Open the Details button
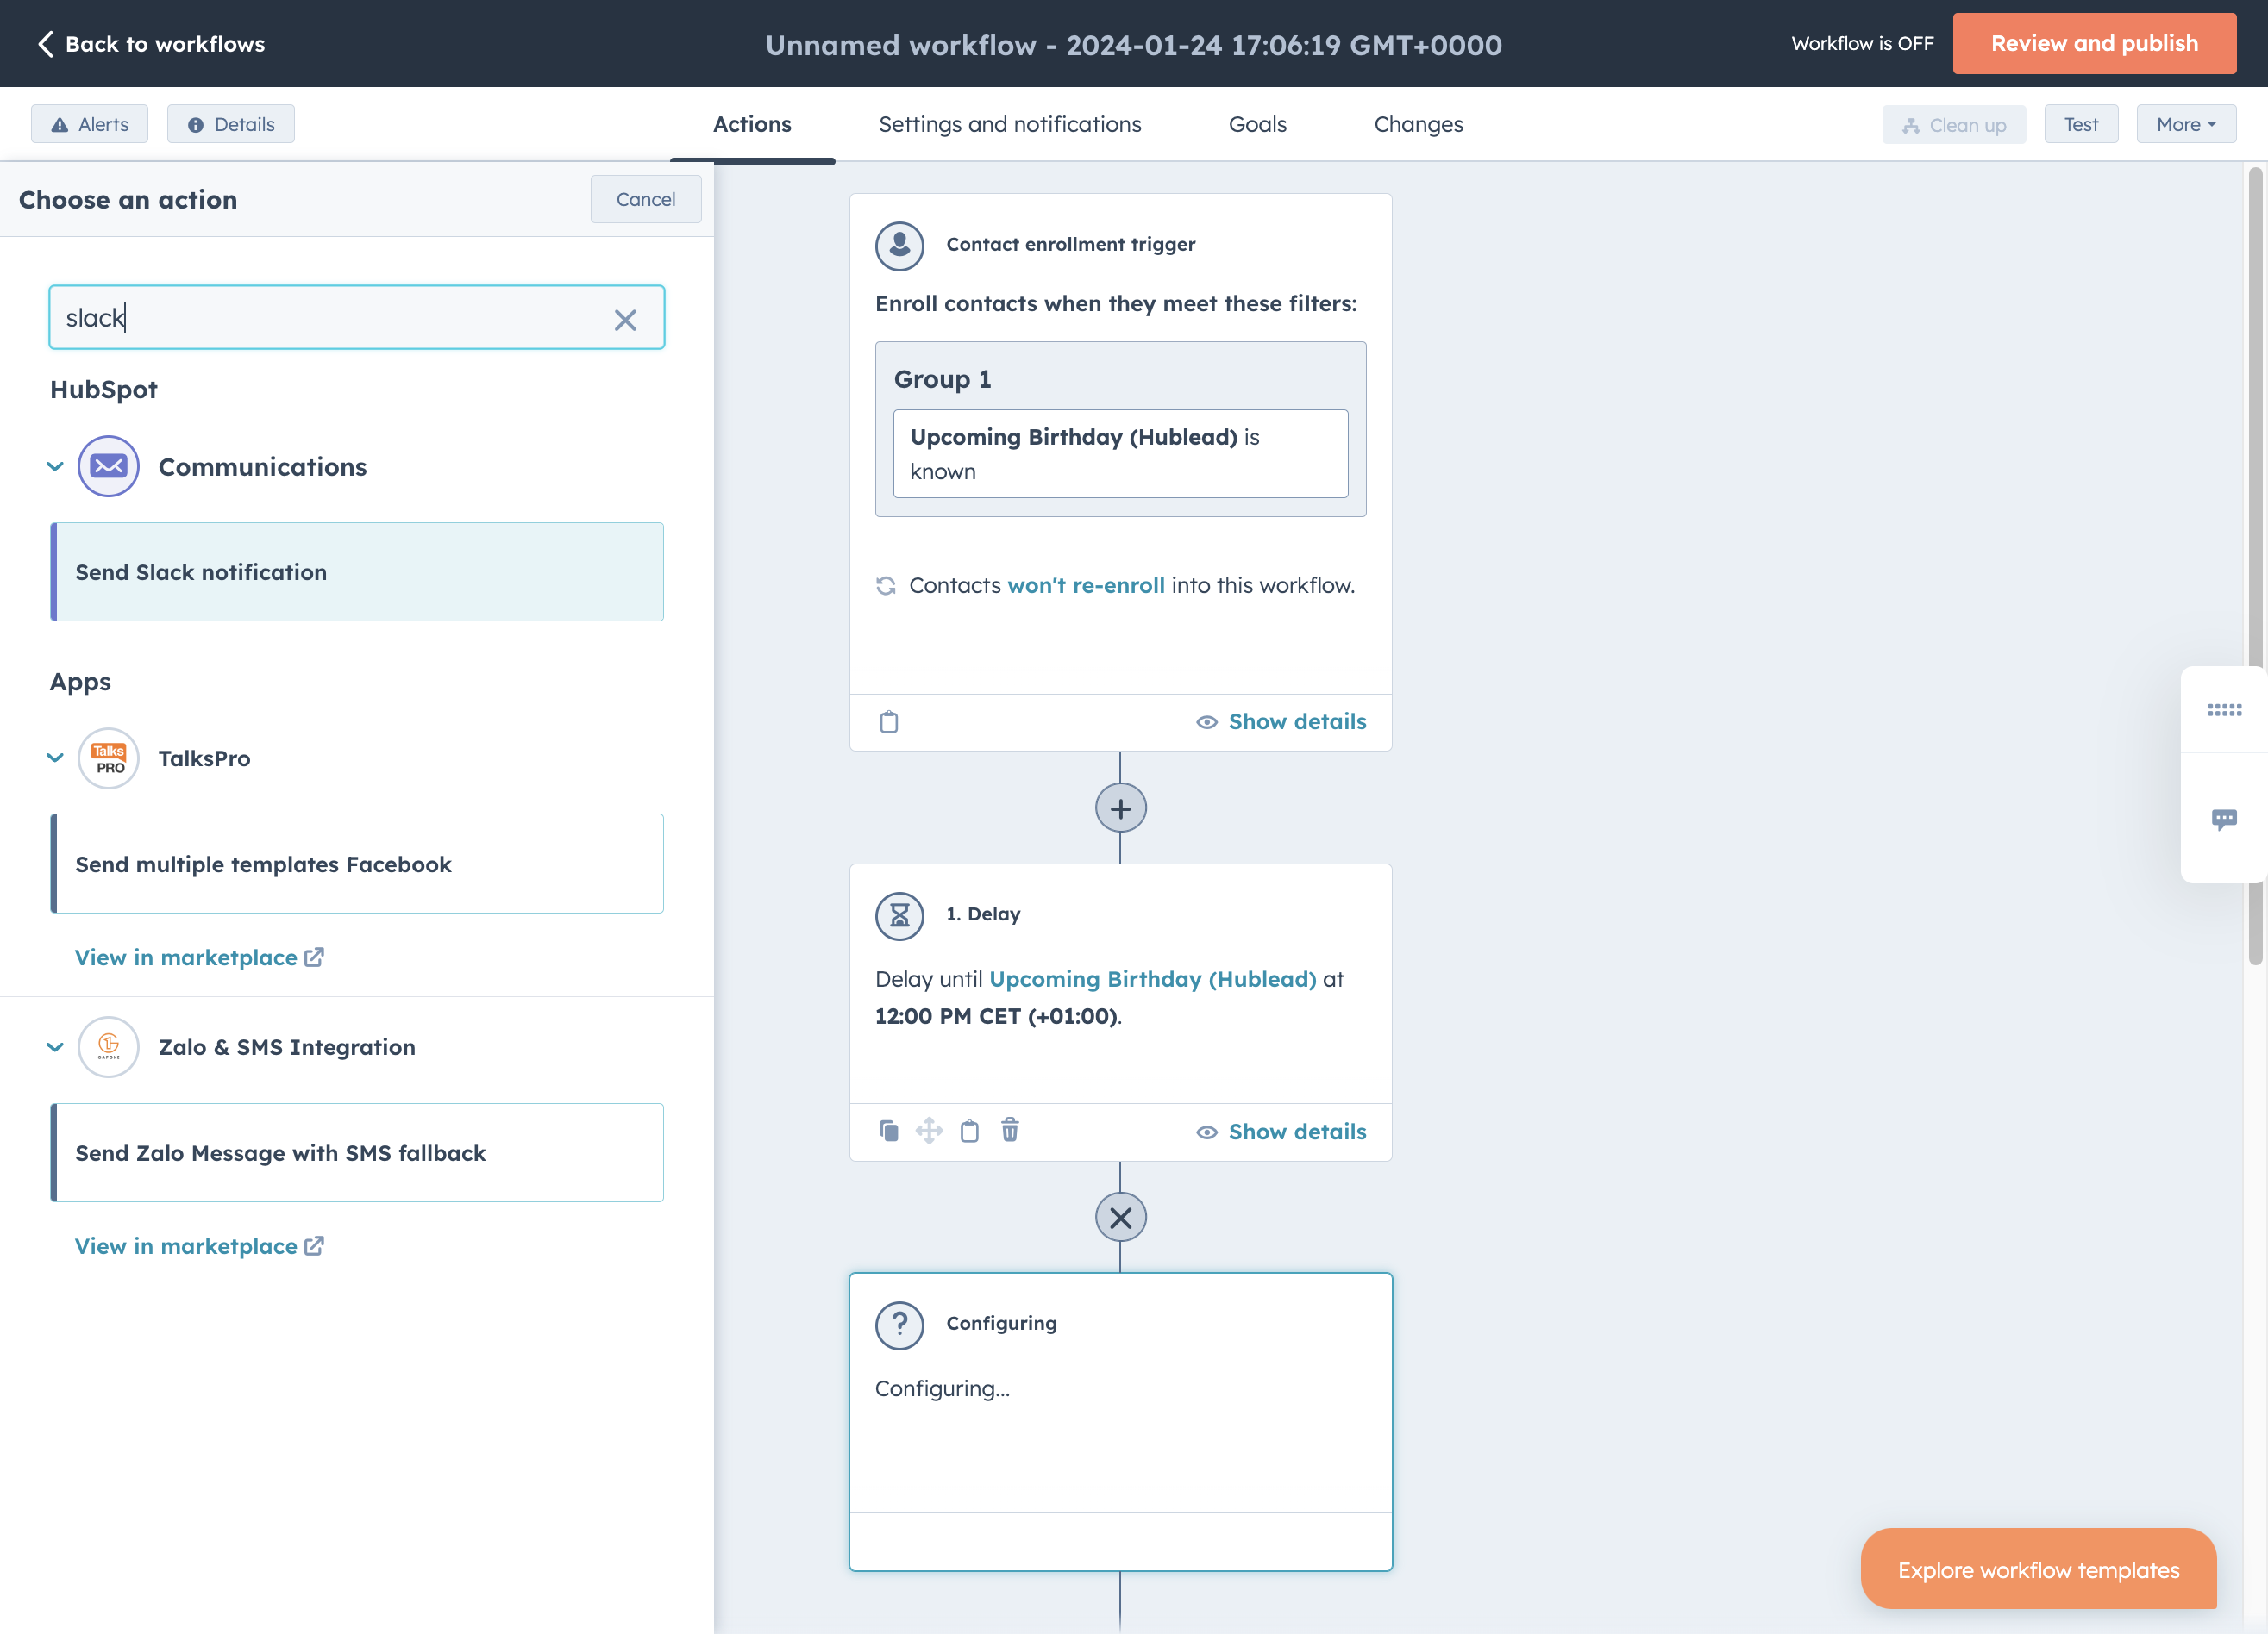Viewport: 2268px width, 1634px height. tap(230, 124)
